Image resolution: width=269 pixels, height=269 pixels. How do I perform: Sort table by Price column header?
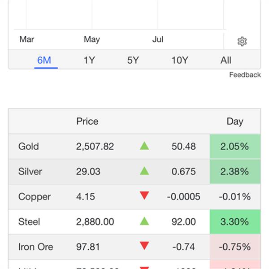point(87,121)
